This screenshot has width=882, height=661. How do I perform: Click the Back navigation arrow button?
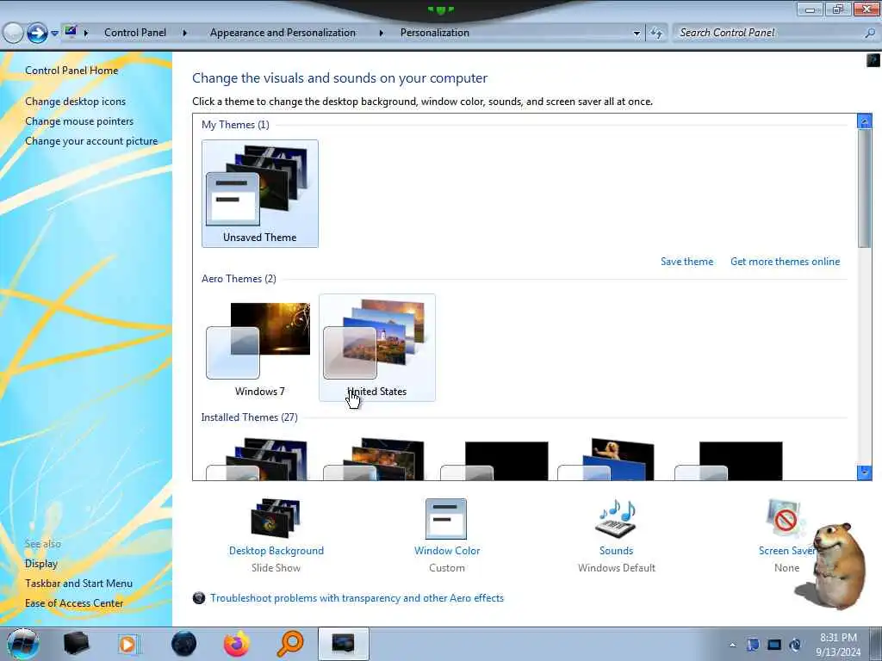pyautogui.click(x=13, y=34)
